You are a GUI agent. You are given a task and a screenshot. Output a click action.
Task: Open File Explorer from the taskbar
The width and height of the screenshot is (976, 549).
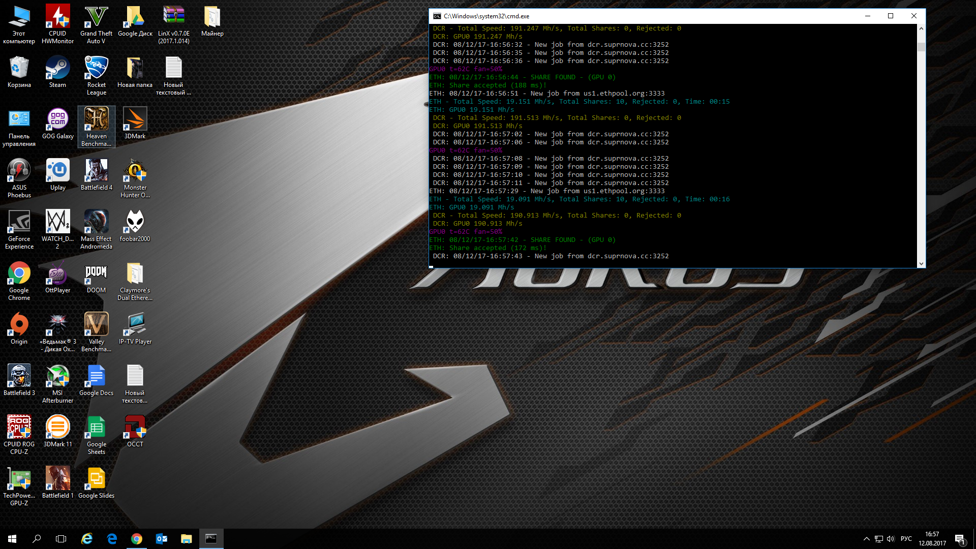[186, 539]
